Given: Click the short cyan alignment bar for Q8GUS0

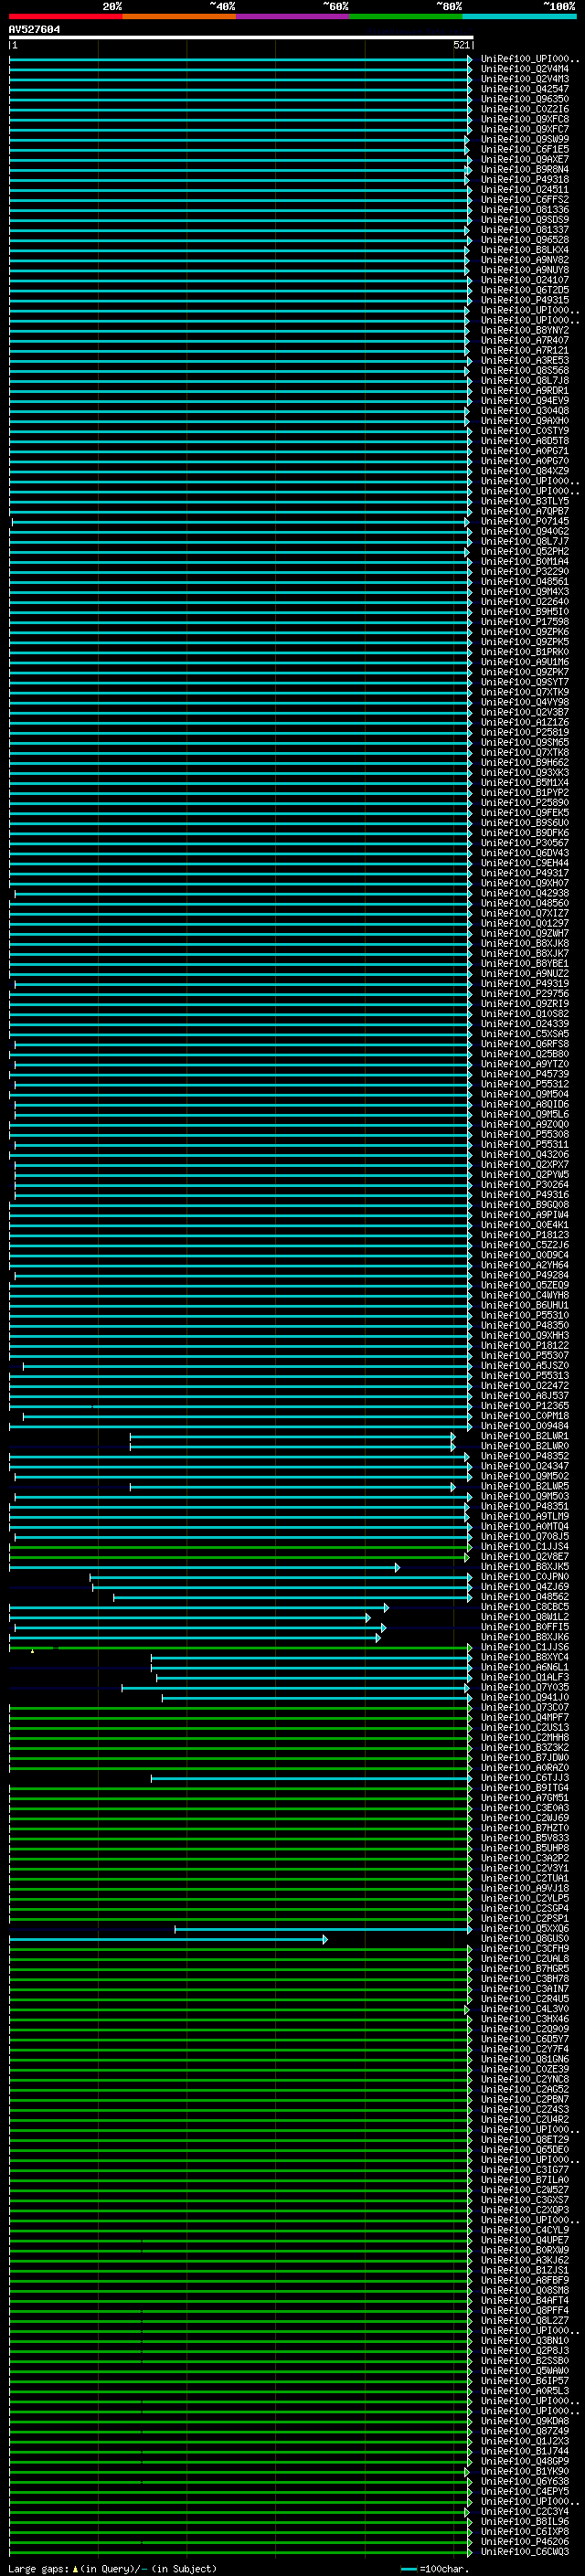Looking at the screenshot, I should [x=168, y=1939].
